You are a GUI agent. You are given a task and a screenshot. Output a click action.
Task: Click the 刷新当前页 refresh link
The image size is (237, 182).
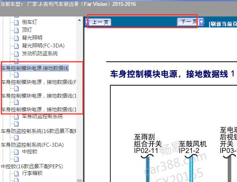coord(223,24)
